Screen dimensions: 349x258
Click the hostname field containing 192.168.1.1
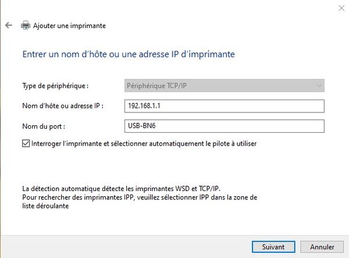(x=224, y=106)
